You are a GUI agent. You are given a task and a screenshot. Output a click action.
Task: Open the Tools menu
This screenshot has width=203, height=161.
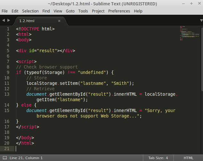pyautogui.click(x=83, y=11)
